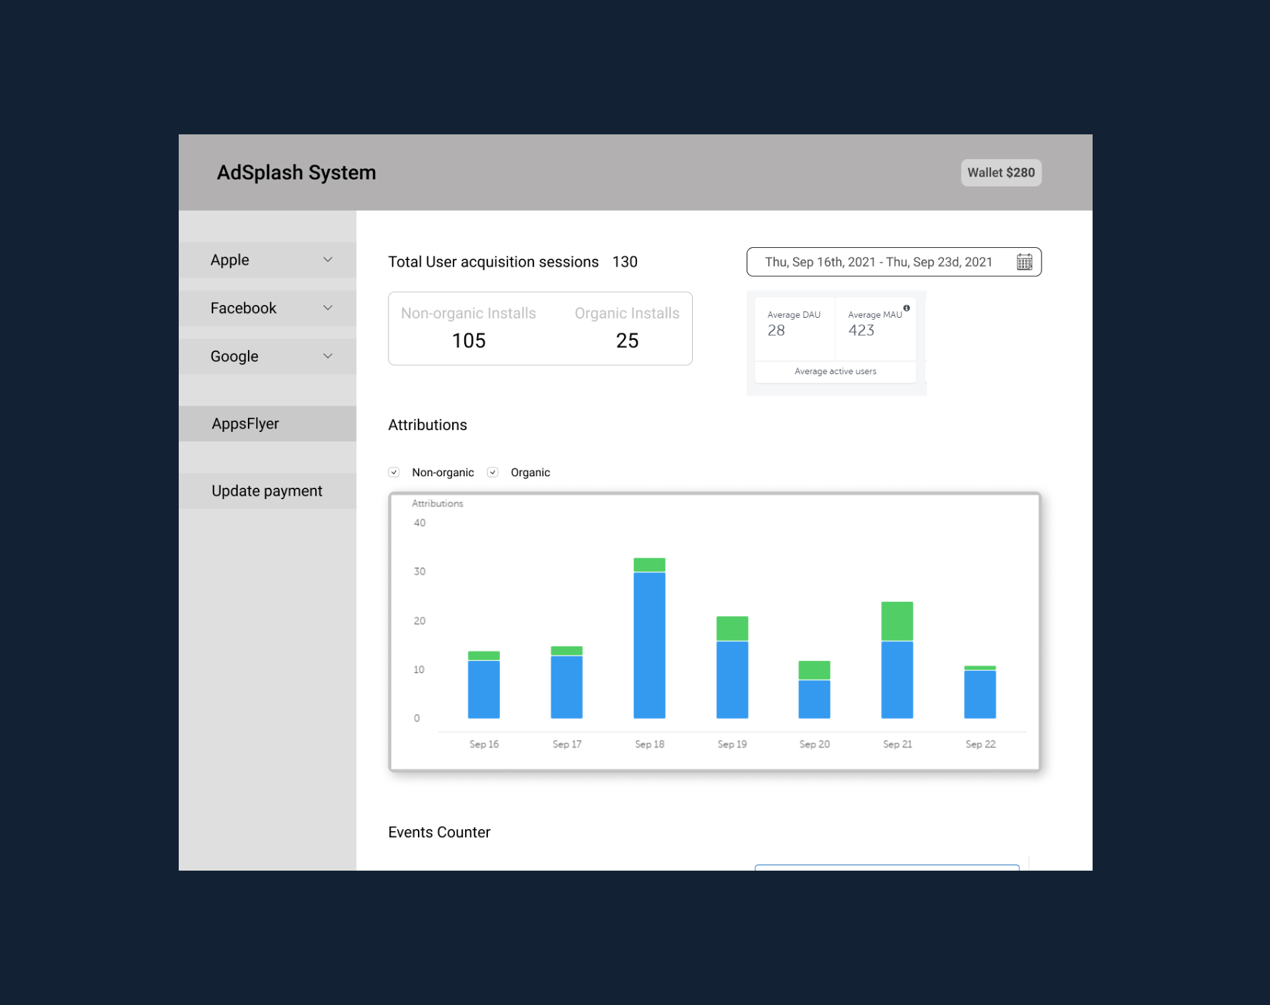The height and width of the screenshot is (1005, 1270).
Task: Click the Sep 22 blue bar
Action: [x=980, y=695]
